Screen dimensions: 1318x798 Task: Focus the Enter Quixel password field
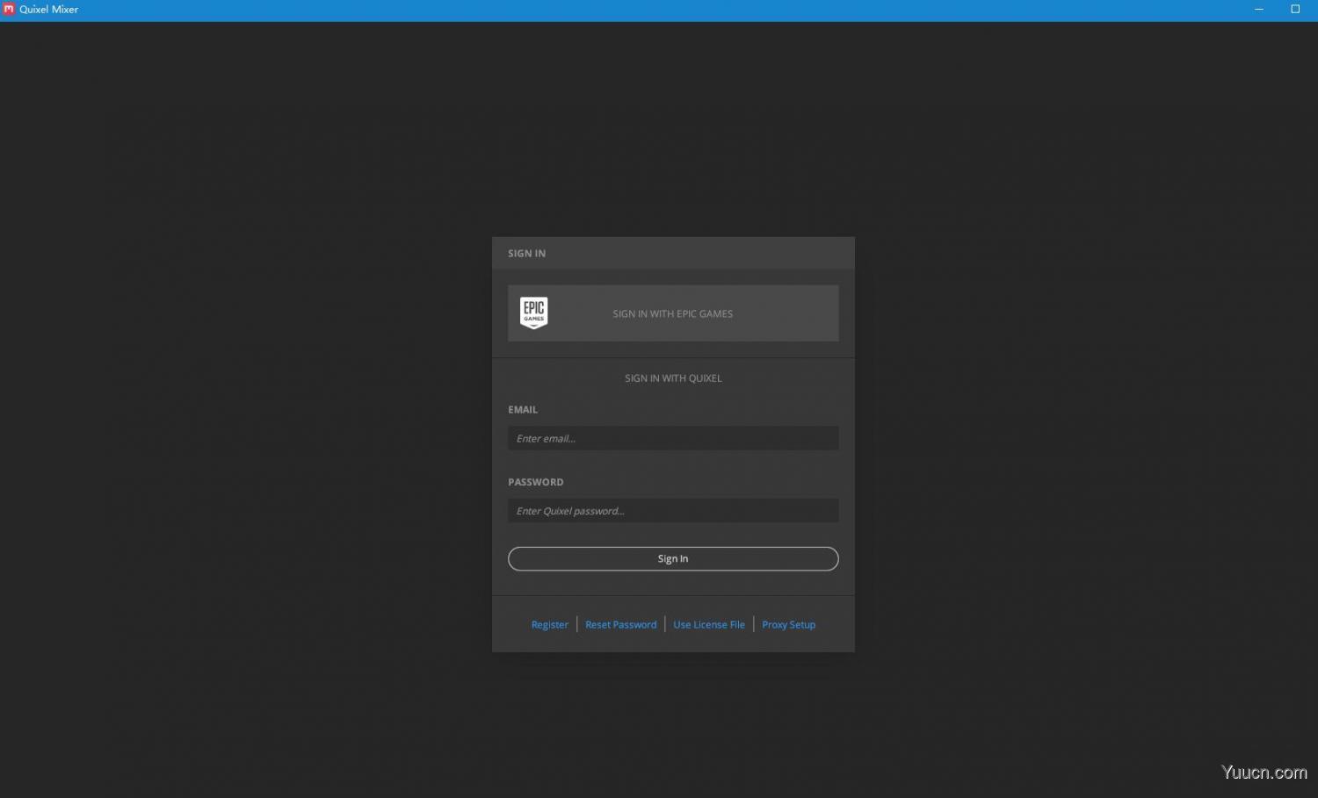673,511
